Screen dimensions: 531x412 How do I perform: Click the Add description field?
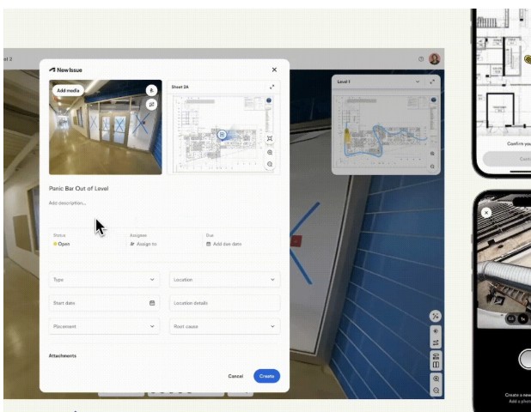(67, 203)
